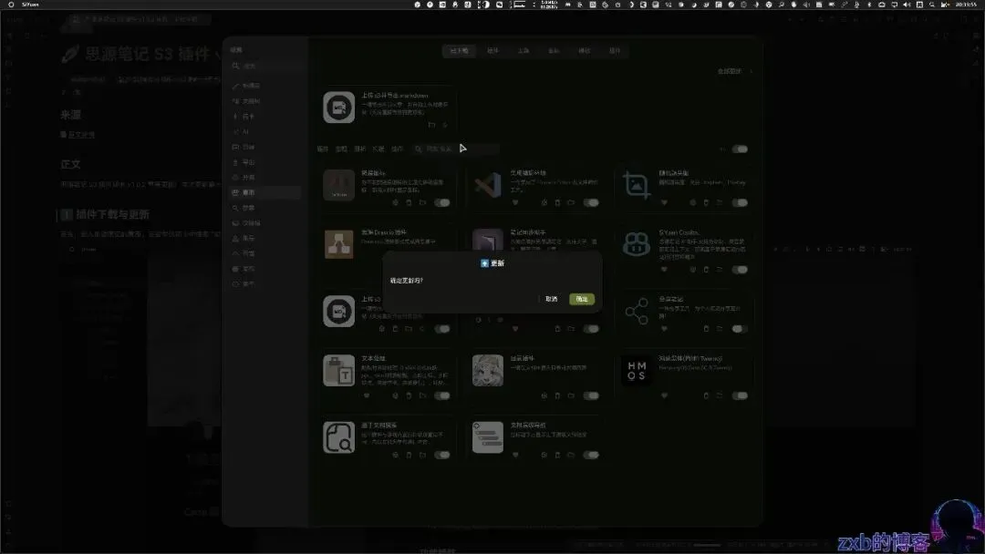Image resolution: width=985 pixels, height=554 pixels.
Task: Toggle the 文本处理 plugin switch
Action: (442, 395)
